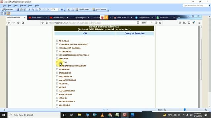
Task: Click the blue Help icon in toolbar
Action: 62,10
